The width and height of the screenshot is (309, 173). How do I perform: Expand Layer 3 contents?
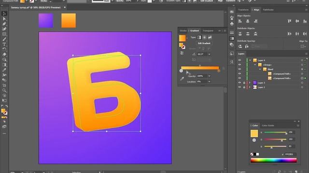click(250, 83)
